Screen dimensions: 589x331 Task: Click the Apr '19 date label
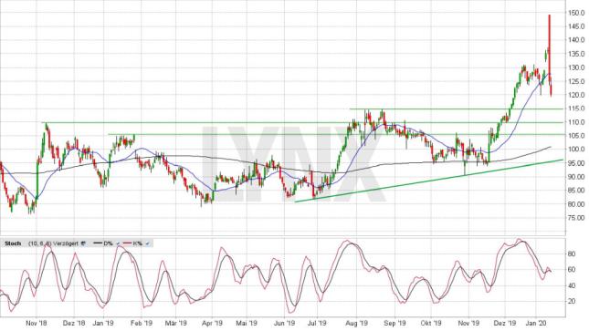(212, 323)
